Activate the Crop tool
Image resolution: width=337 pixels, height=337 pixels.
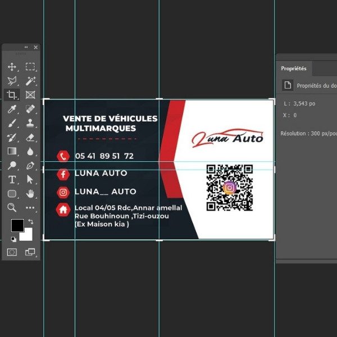coord(12,95)
